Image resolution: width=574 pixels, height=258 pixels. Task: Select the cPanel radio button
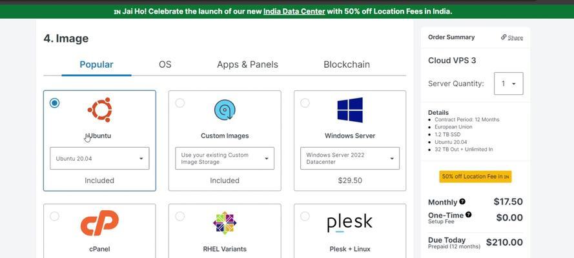(x=54, y=216)
